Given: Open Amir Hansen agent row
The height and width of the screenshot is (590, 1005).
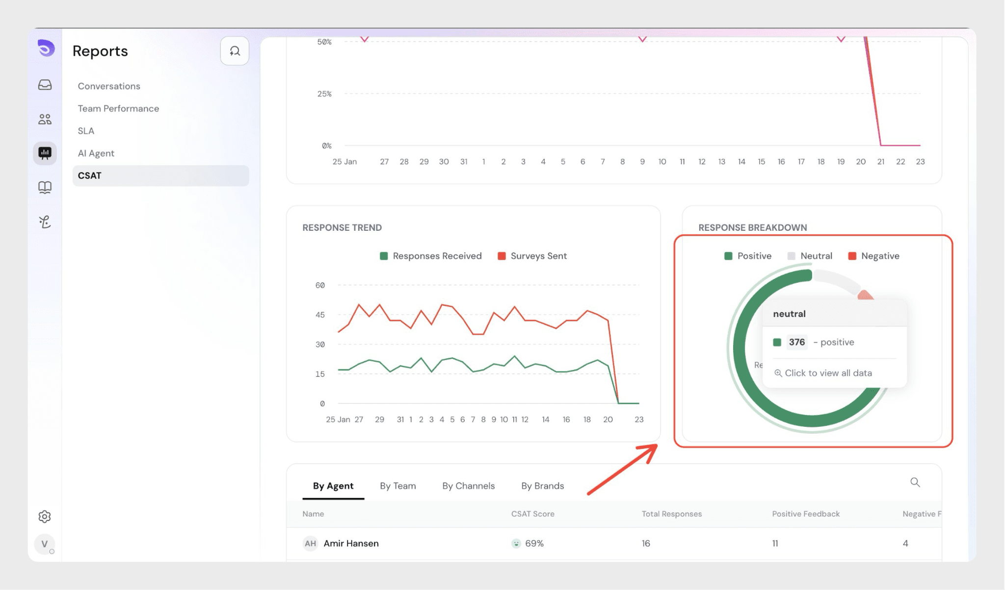Looking at the screenshot, I should point(351,543).
